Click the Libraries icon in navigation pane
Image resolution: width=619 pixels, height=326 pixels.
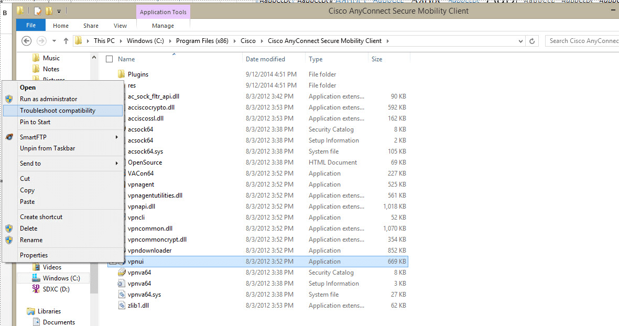click(x=31, y=311)
